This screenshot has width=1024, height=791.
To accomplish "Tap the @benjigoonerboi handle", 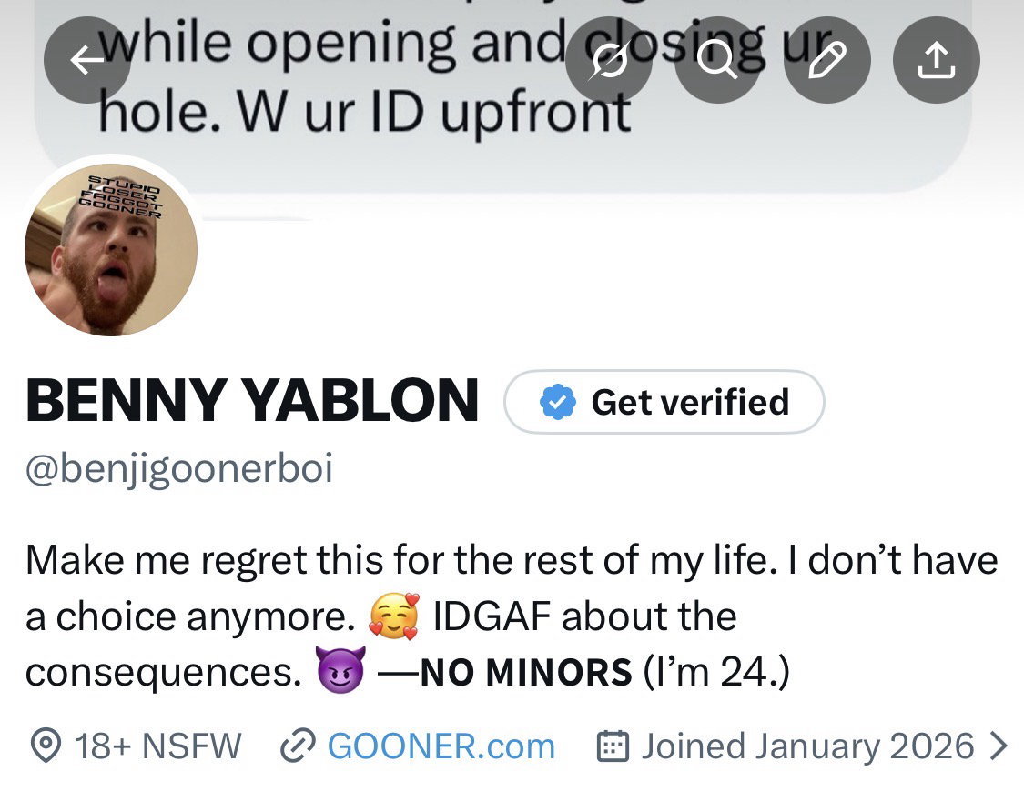I will tap(179, 469).
